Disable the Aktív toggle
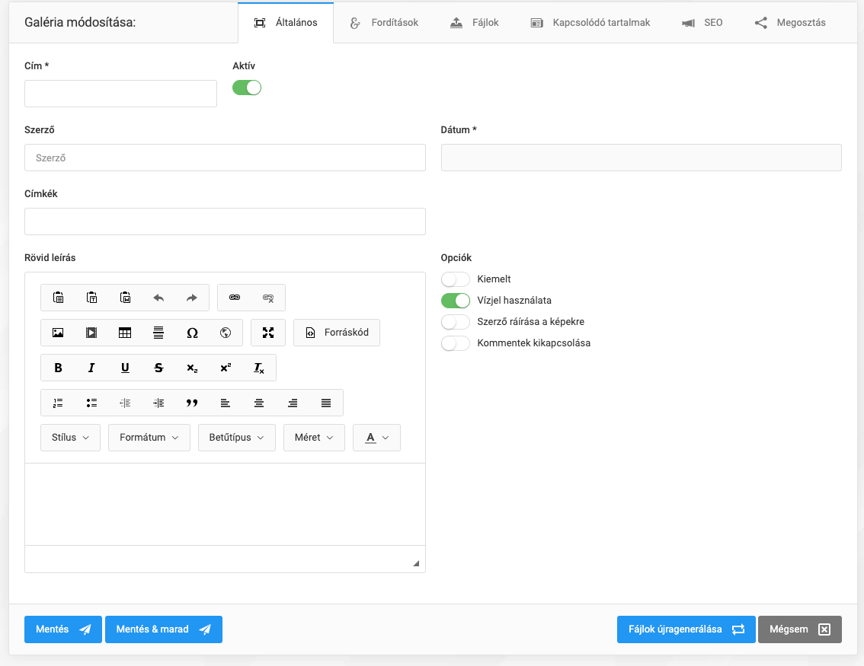The image size is (864, 666). (247, 88)
